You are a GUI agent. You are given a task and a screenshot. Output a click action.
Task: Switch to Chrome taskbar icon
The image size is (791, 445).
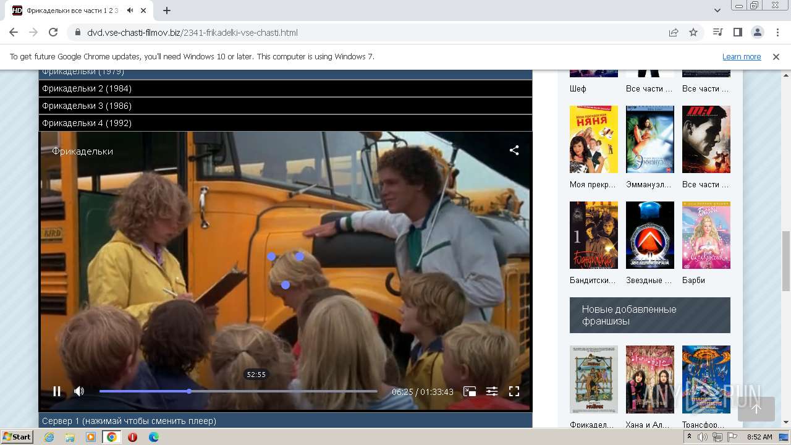pos(112,437)
